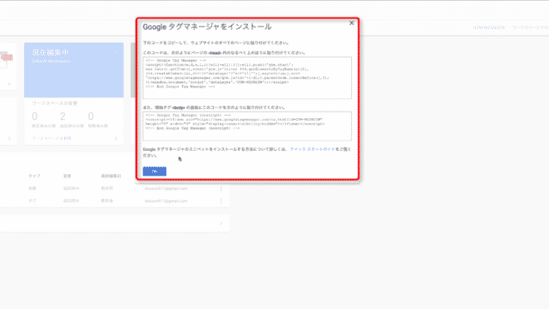Click chevron arrow beside the workspace management link
This screenshot has height=309, width=549.
tap(116, 138)
